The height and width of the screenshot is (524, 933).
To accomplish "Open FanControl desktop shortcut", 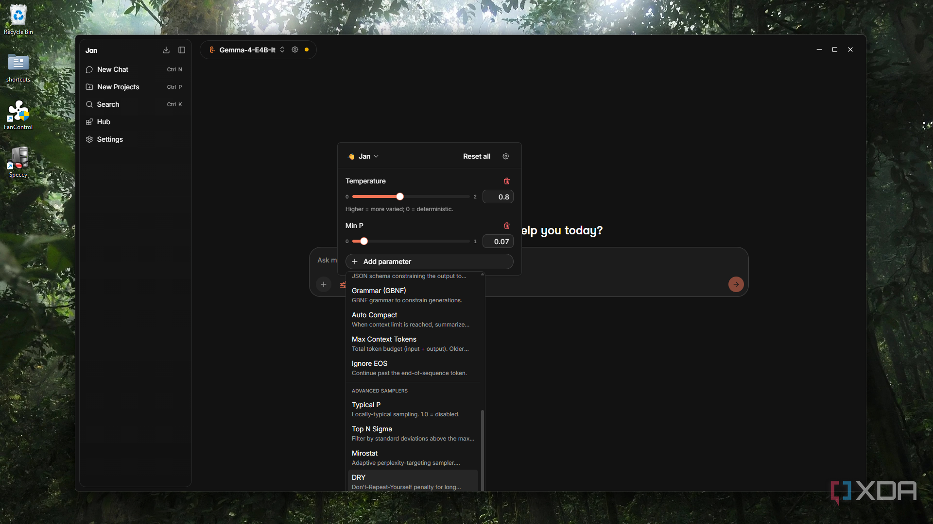I will pyautogui.click(x=18, y=115).
